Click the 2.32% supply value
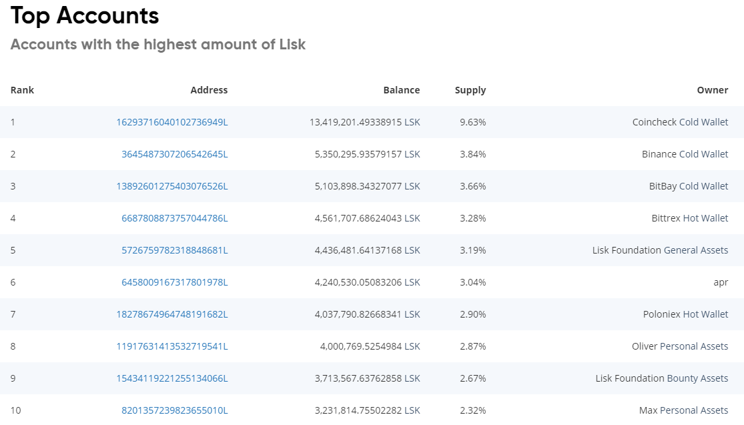Screen dimensions: 744x425 472,410
